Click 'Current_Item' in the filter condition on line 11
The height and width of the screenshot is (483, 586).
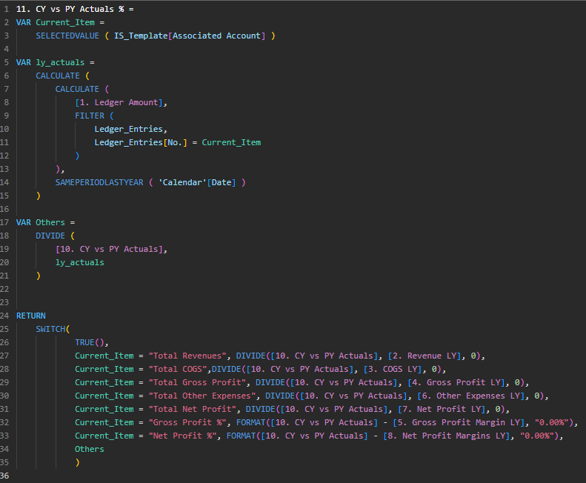231,142
